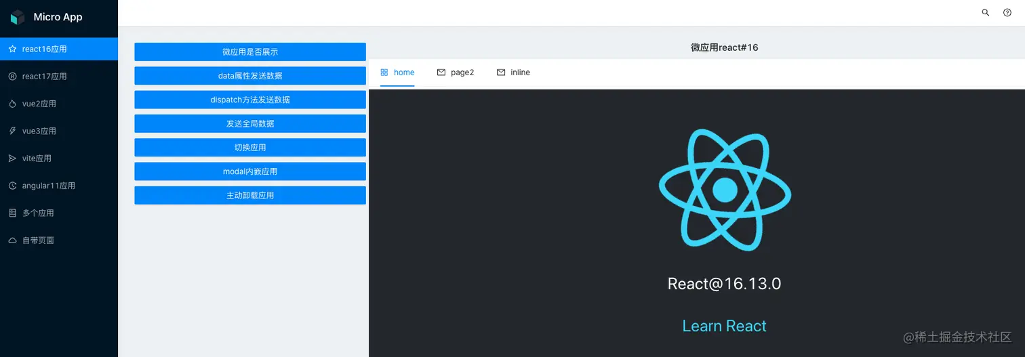Click 发送全局数据 button
This screenshot has width=1025, height=357.
[250, 123]
